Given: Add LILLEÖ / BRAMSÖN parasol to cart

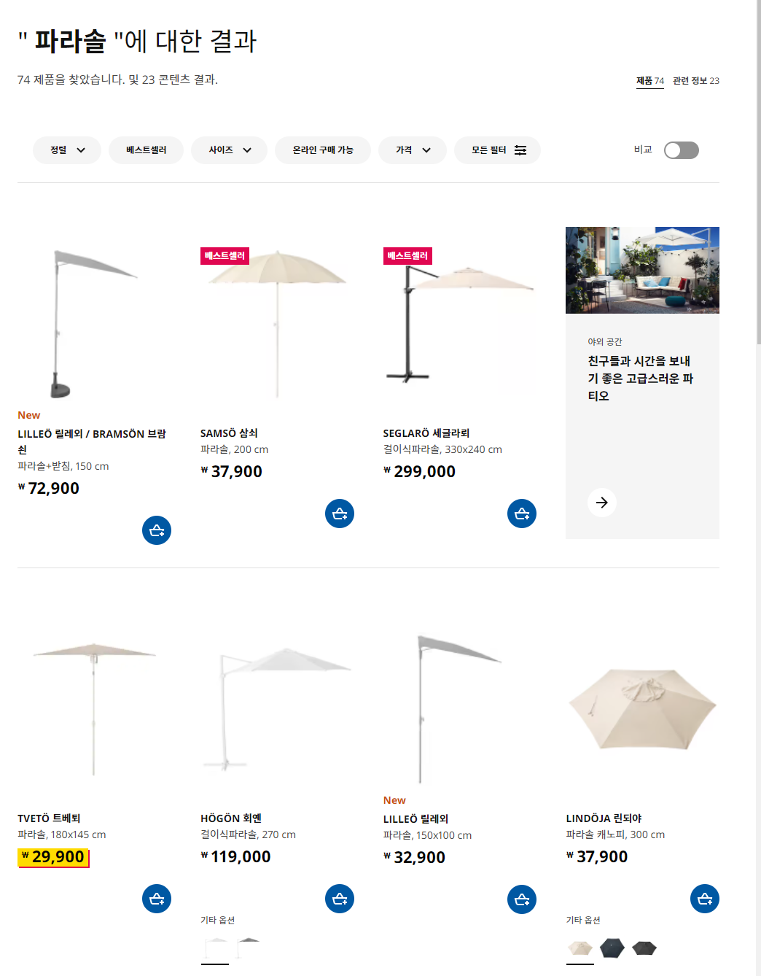Looking at the screenshot, I should (x=157, y=530).
